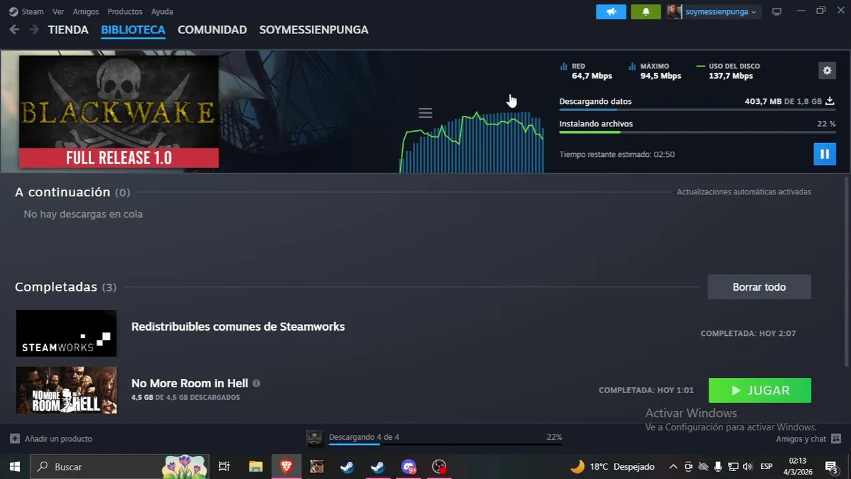Screen dimensions: 851x479
Task: Go to the TIENDA tab
Action: (x=68, y=30)
